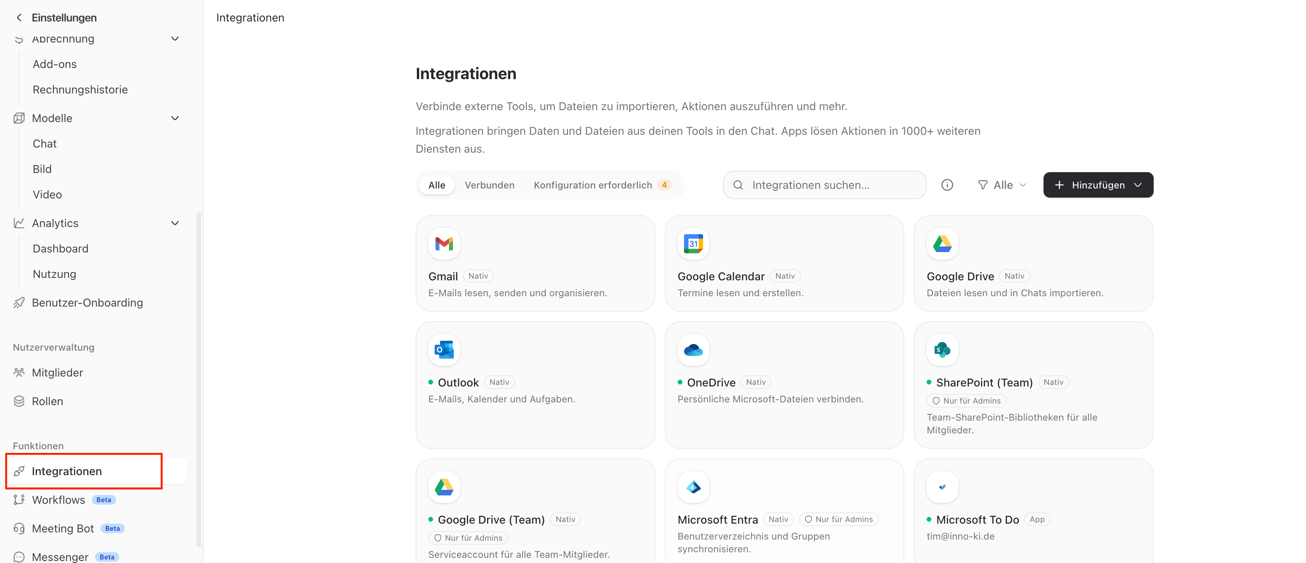This screenshot has width=1306, height=563.
Task: Click the Gmail logo icon
Action: [444, 244]
